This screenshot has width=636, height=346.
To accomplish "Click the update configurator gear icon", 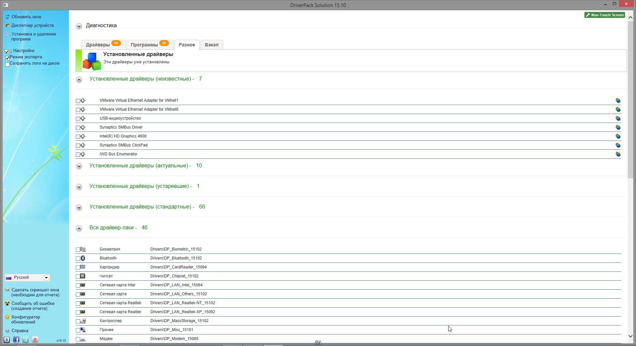I will point(7,317).
